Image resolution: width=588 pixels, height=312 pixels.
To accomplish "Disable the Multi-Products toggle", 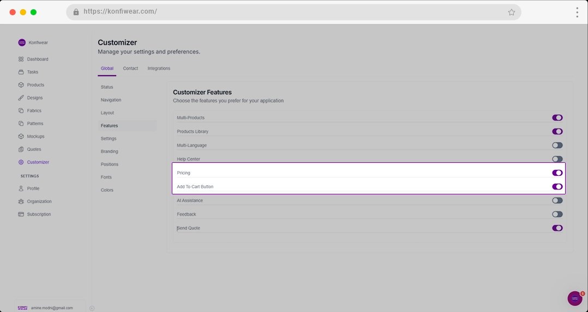I will 557,118.
